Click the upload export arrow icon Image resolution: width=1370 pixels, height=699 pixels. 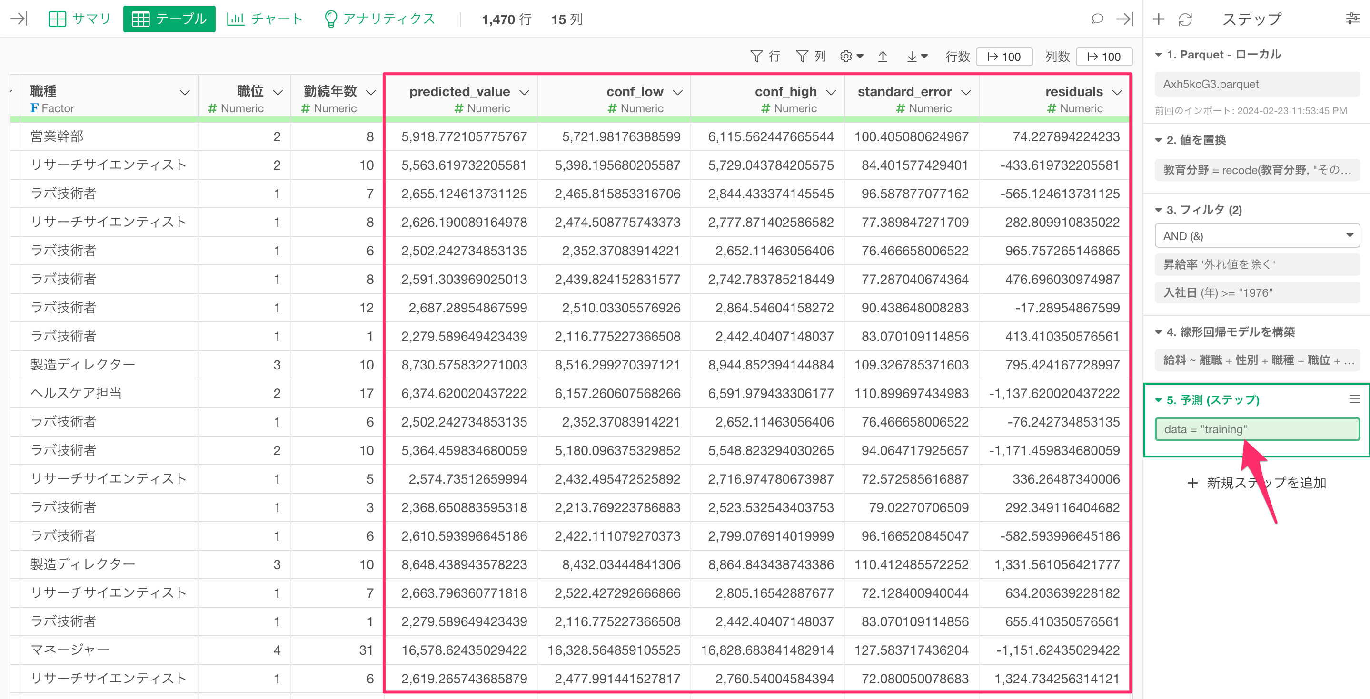(x=883, y=56)
